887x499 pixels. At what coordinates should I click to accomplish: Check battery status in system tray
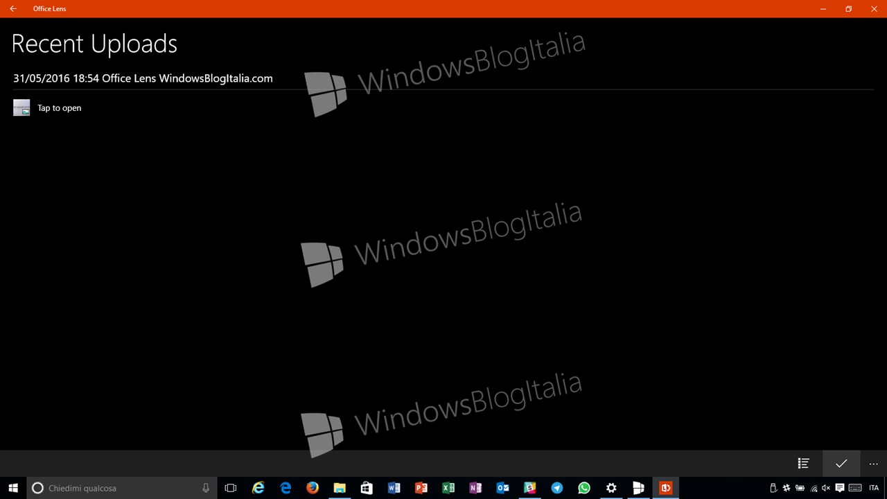coord(800,488)
